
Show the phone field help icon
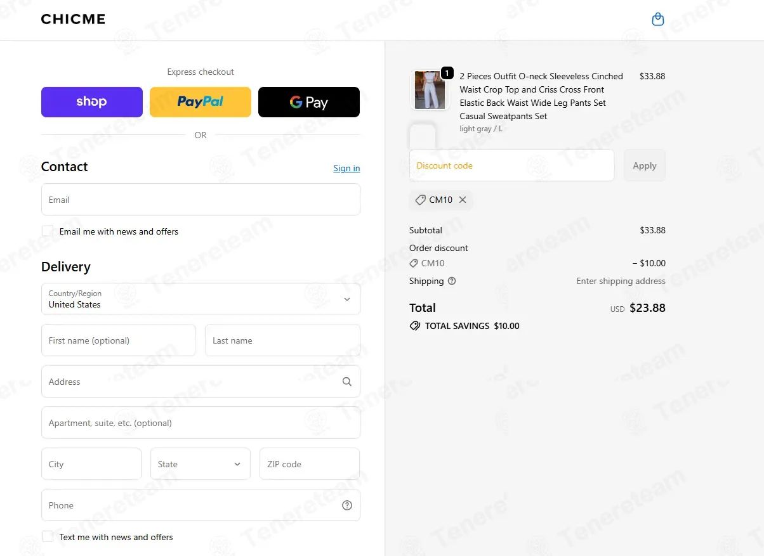(346, 505)
